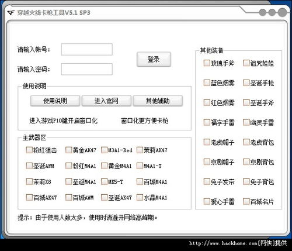Click the largest rightmost gray circle window button
Image resolution: width=292 pixels, height=251 pixels.
click(282, 12)
